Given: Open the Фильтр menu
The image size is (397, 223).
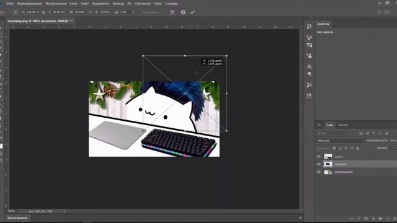Looking at the screenshot, I should (118, 4).
